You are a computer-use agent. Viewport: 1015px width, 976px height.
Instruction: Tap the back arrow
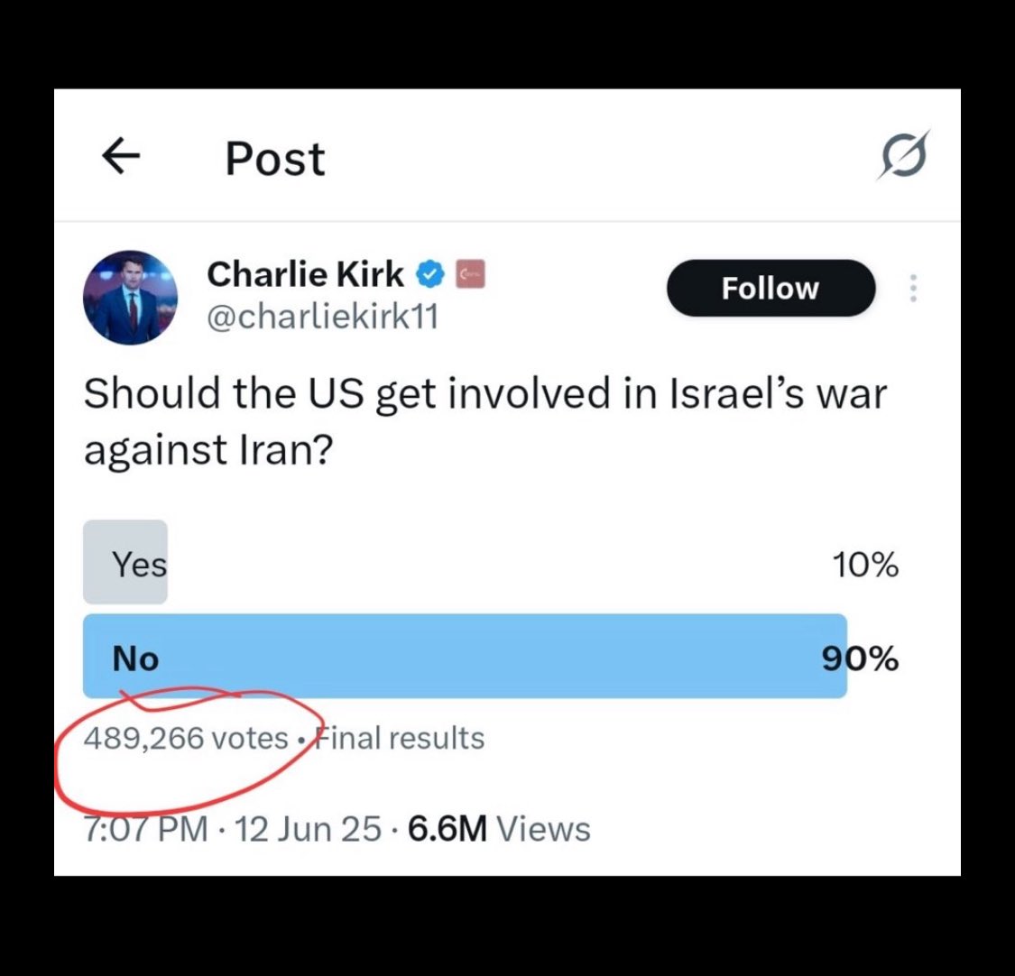click(x=120, y=158)
